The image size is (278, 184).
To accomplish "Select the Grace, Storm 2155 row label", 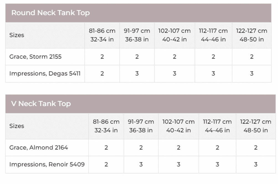I will pos(35,57).
